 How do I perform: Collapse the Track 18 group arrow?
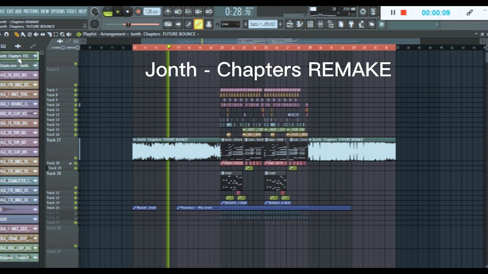point(70,163)
